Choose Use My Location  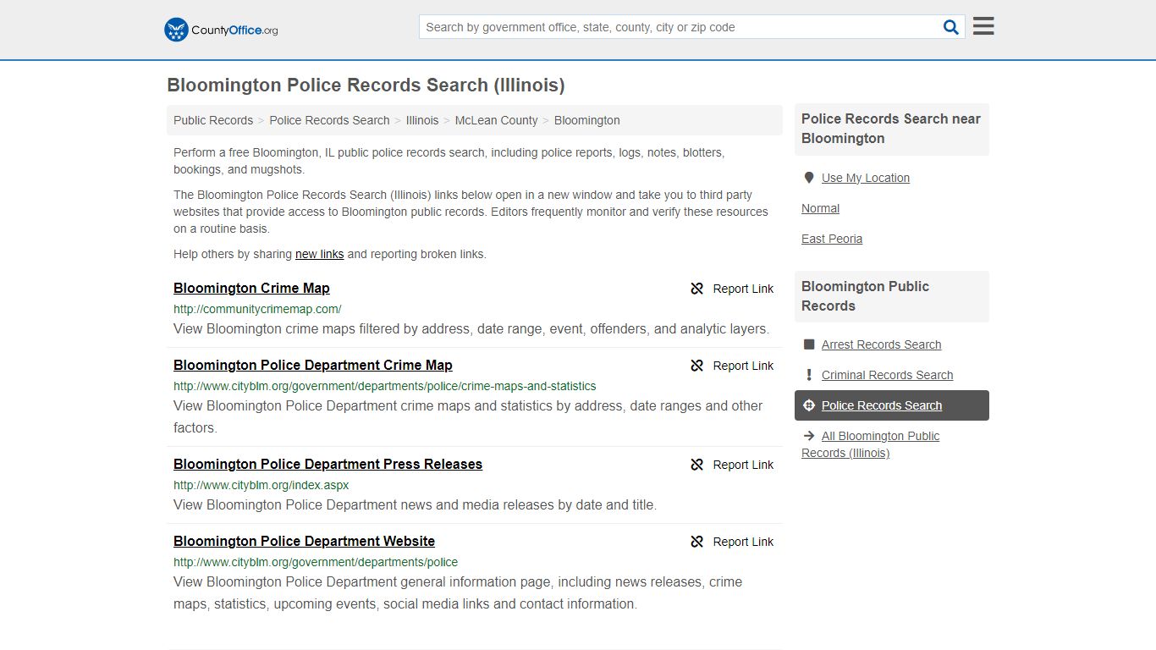(x=866, y=178)
